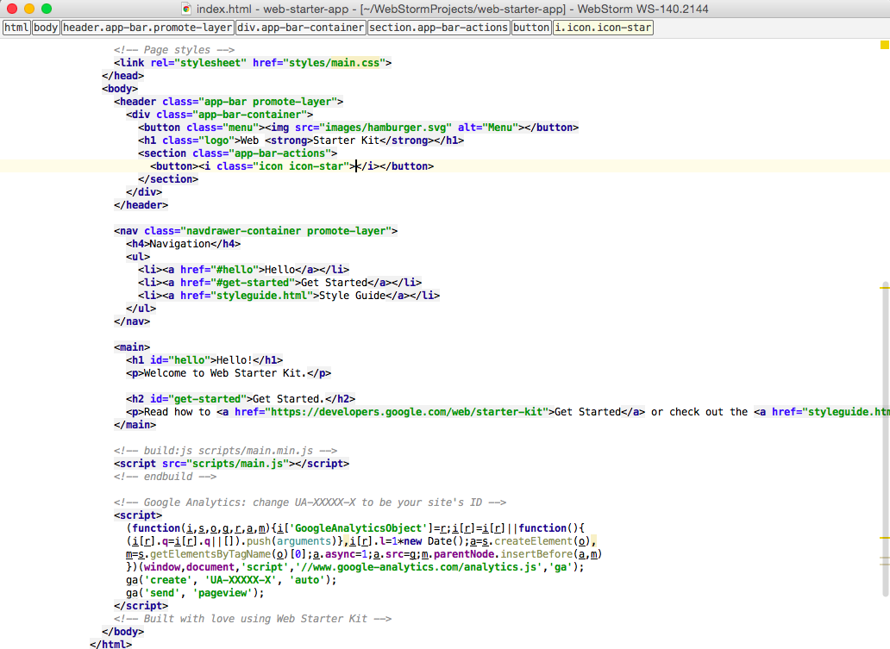890x649 pixels.
Task: Click the topmost yellow warning stripe in the right gutter
Action: coord(884,288)
